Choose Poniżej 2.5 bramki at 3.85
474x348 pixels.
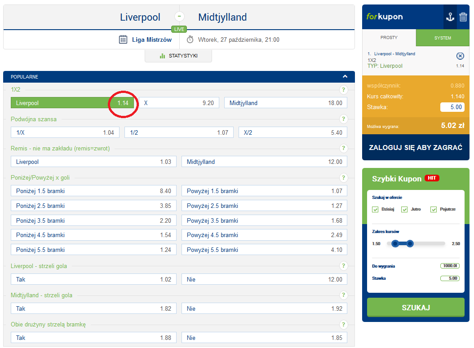[x=93, y=206]
